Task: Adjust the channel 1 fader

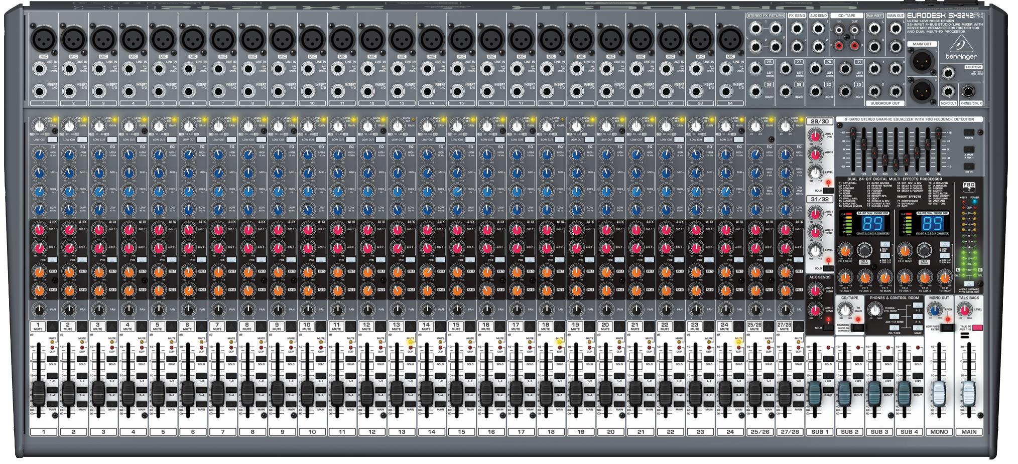Action: 38,393
